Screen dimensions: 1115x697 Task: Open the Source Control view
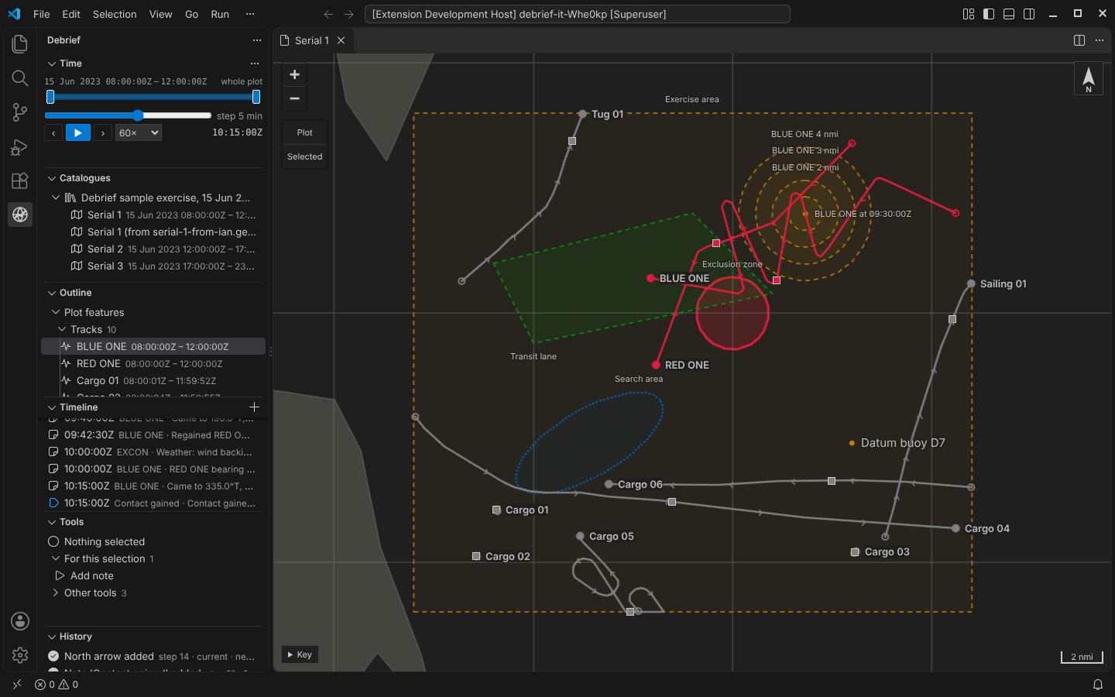coord(20,112)
